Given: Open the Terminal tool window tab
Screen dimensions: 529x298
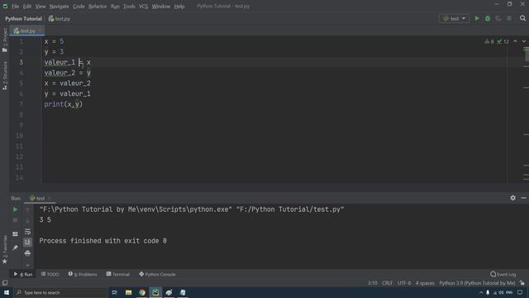Looking at the screenshot, I should tap(118, 274).
